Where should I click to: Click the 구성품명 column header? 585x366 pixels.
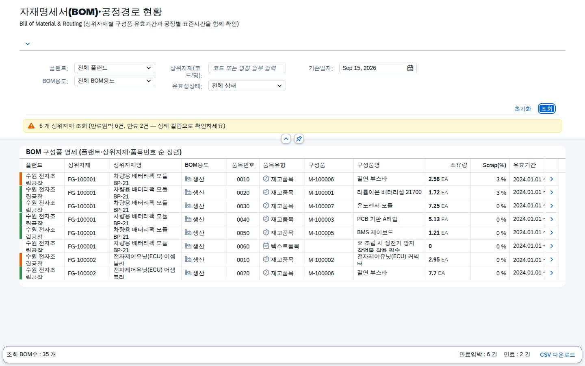coord(389,165)
